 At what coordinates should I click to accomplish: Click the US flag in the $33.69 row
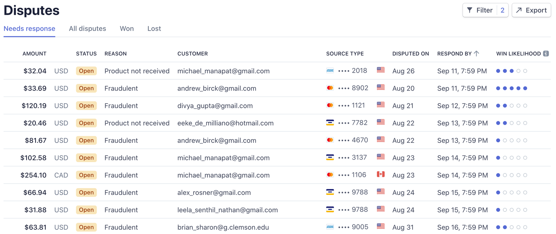point(381,87)
